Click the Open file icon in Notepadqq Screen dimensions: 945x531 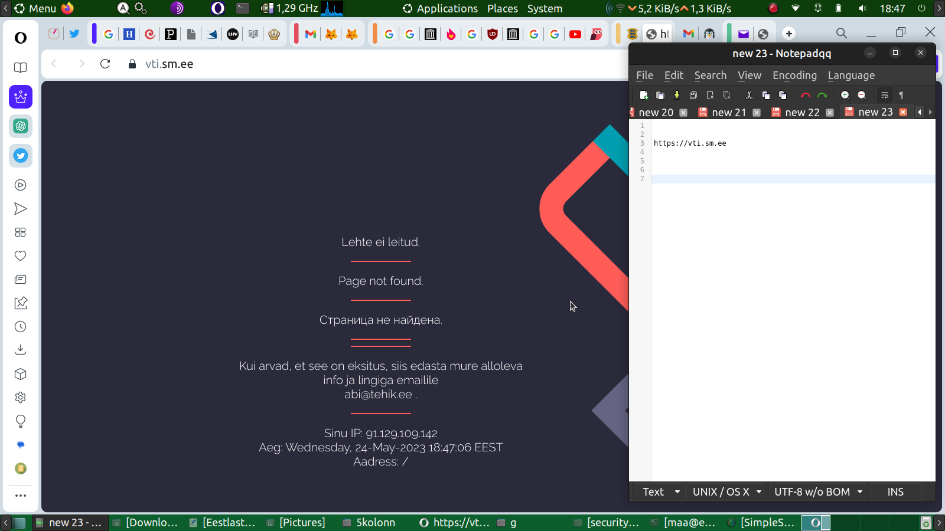tap(660, 95)
